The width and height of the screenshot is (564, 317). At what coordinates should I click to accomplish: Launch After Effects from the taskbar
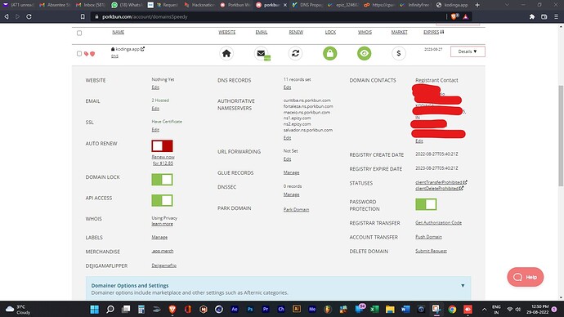point(235,309)
